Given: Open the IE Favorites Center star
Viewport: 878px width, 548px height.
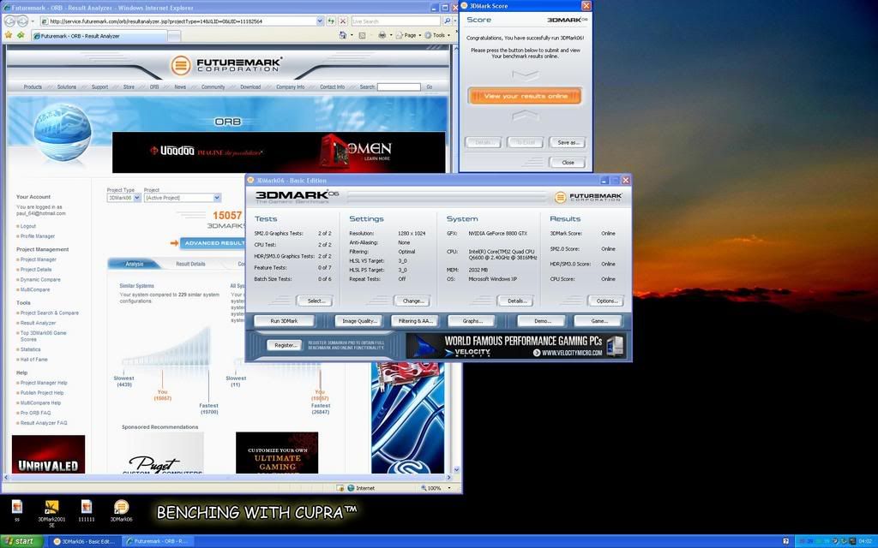Looking at the screenshot, I should [9, 35].
